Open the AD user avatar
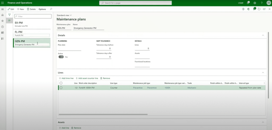Image resolution: width=272 pixels, height=130 pixels. [x=269, y=3]
